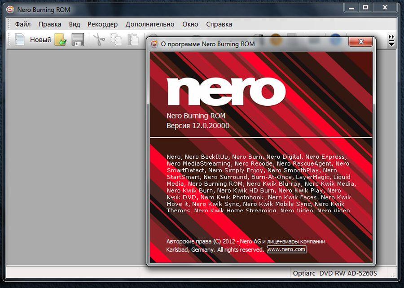Open the Правка menu
This screenshot has height=288, width=404.
[50, 24]
